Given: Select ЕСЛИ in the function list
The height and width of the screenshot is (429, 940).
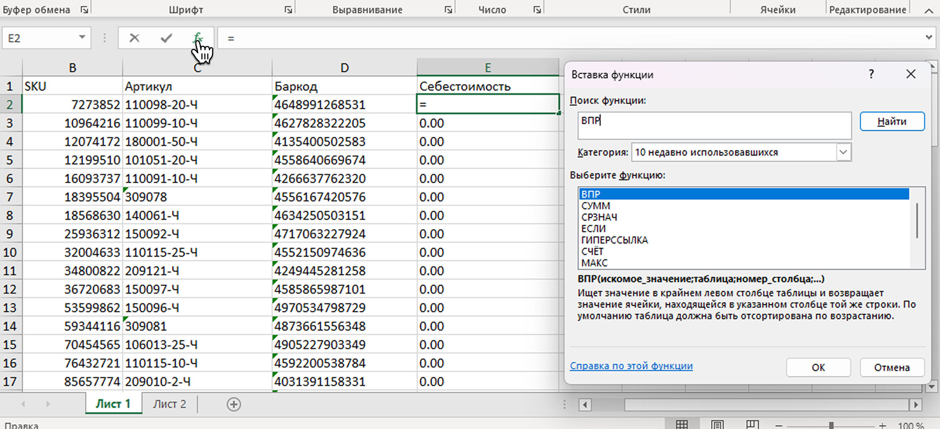Looking at the screenshot, I should pos(593,229).
